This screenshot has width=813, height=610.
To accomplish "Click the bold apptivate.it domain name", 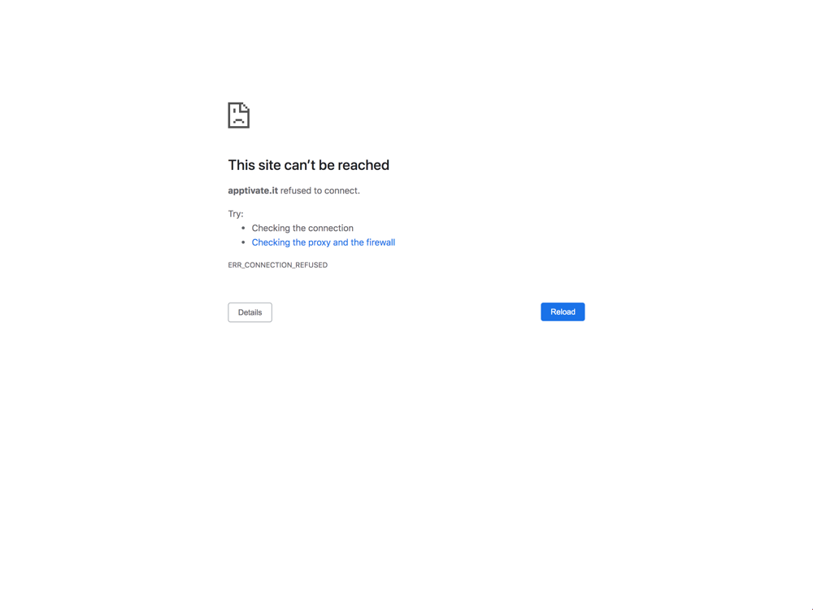I will pos(253,190).
